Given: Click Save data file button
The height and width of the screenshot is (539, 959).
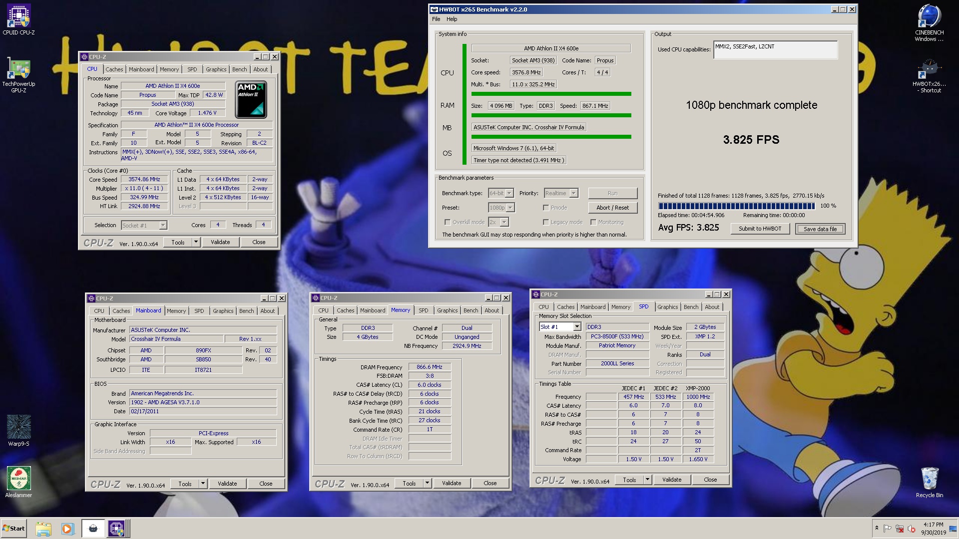Looking at the screenshot, I should point(820,229).
